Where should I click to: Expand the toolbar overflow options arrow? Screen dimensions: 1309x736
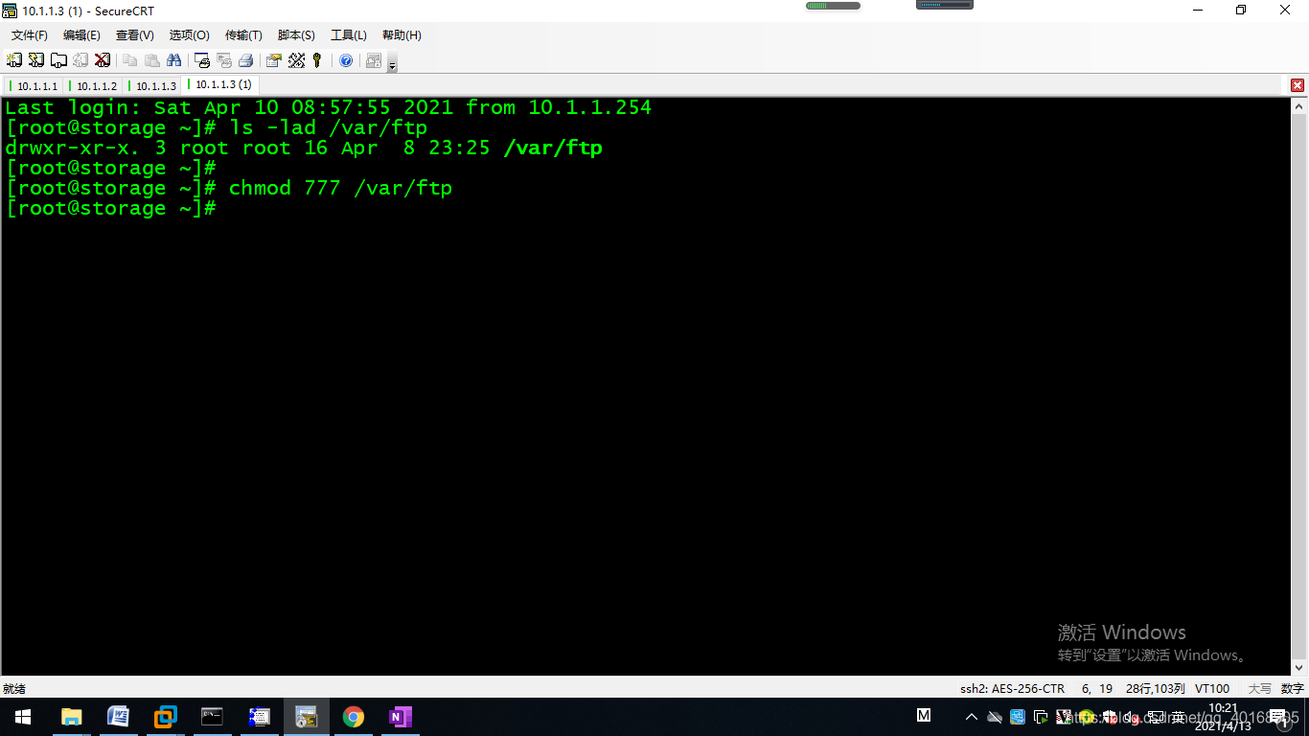pos(392,63)
